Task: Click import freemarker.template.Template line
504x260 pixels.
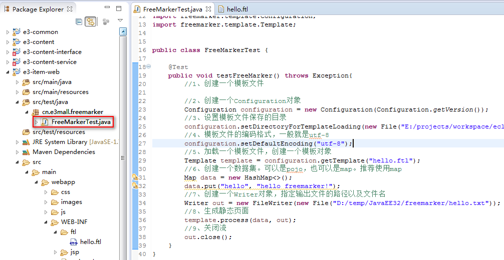Action: [x=224, y=24]
